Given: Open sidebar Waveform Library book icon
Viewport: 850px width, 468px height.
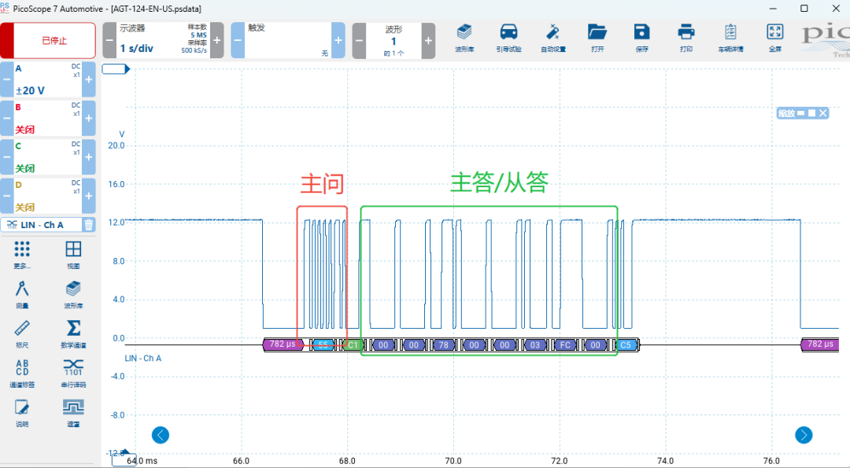Looking at the screenshot, I should [x=73, y=294].
